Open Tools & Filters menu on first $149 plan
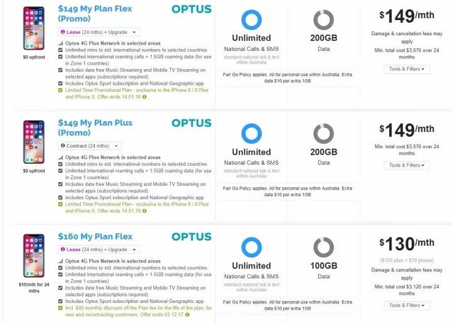452x323 pixels. pyautogui.click(x=407, y=69)
